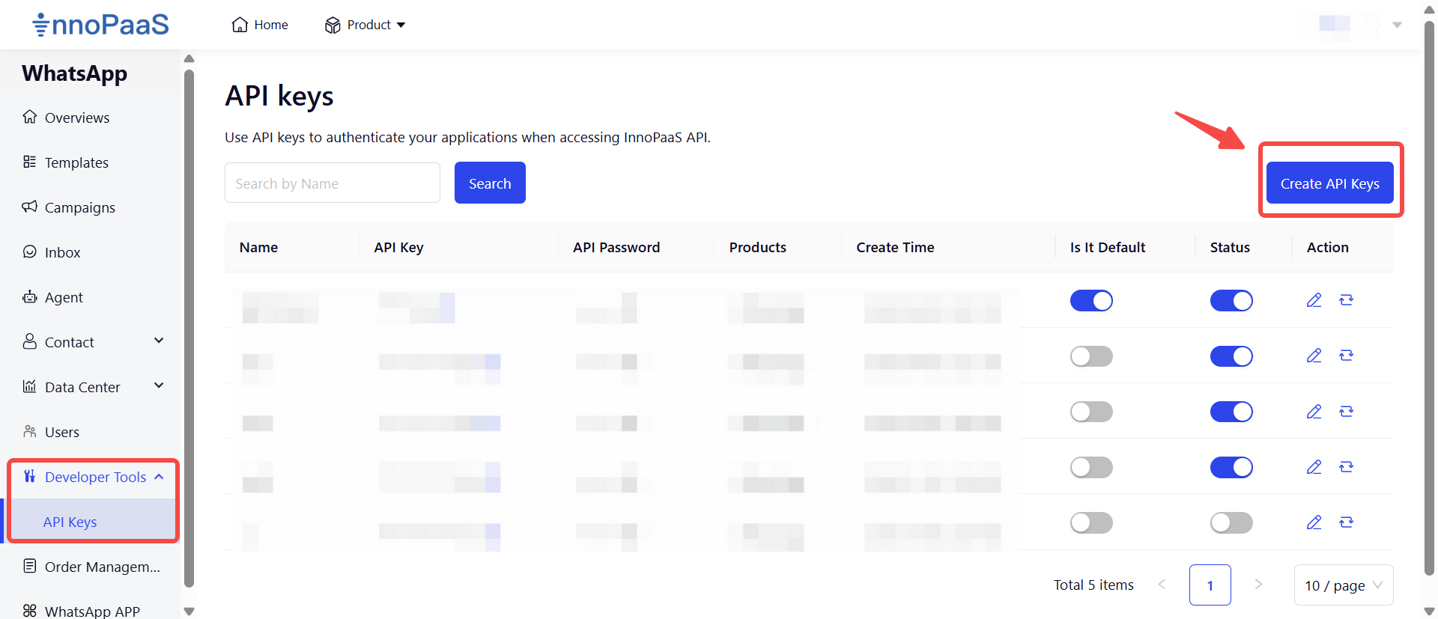Image resolution: width=1438 pixels, height=619 pixels.
Task: Disable Status toggle in third row
Action: pos(1231,412)
